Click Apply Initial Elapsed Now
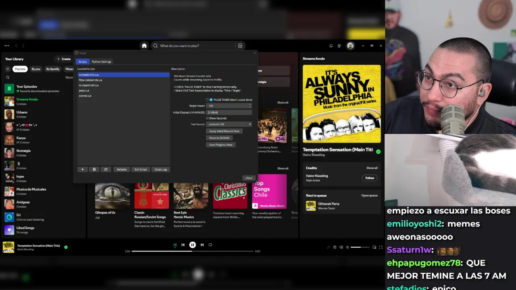This screenshot has width=516, height=290. click(224, 131)
